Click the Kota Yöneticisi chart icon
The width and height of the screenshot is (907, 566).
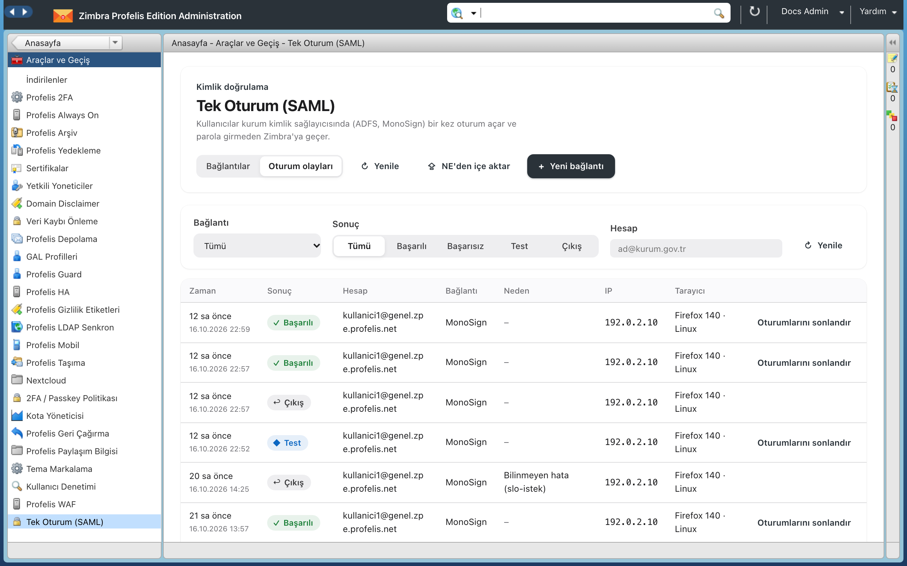(x=17, y=416)
